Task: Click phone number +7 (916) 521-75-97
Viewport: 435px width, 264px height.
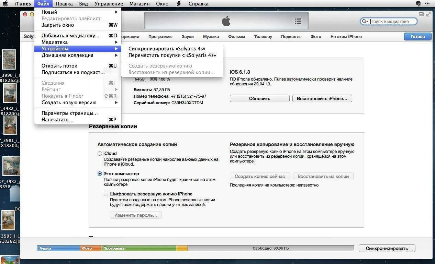Action: pyautogui.click(x=188, y=96)
